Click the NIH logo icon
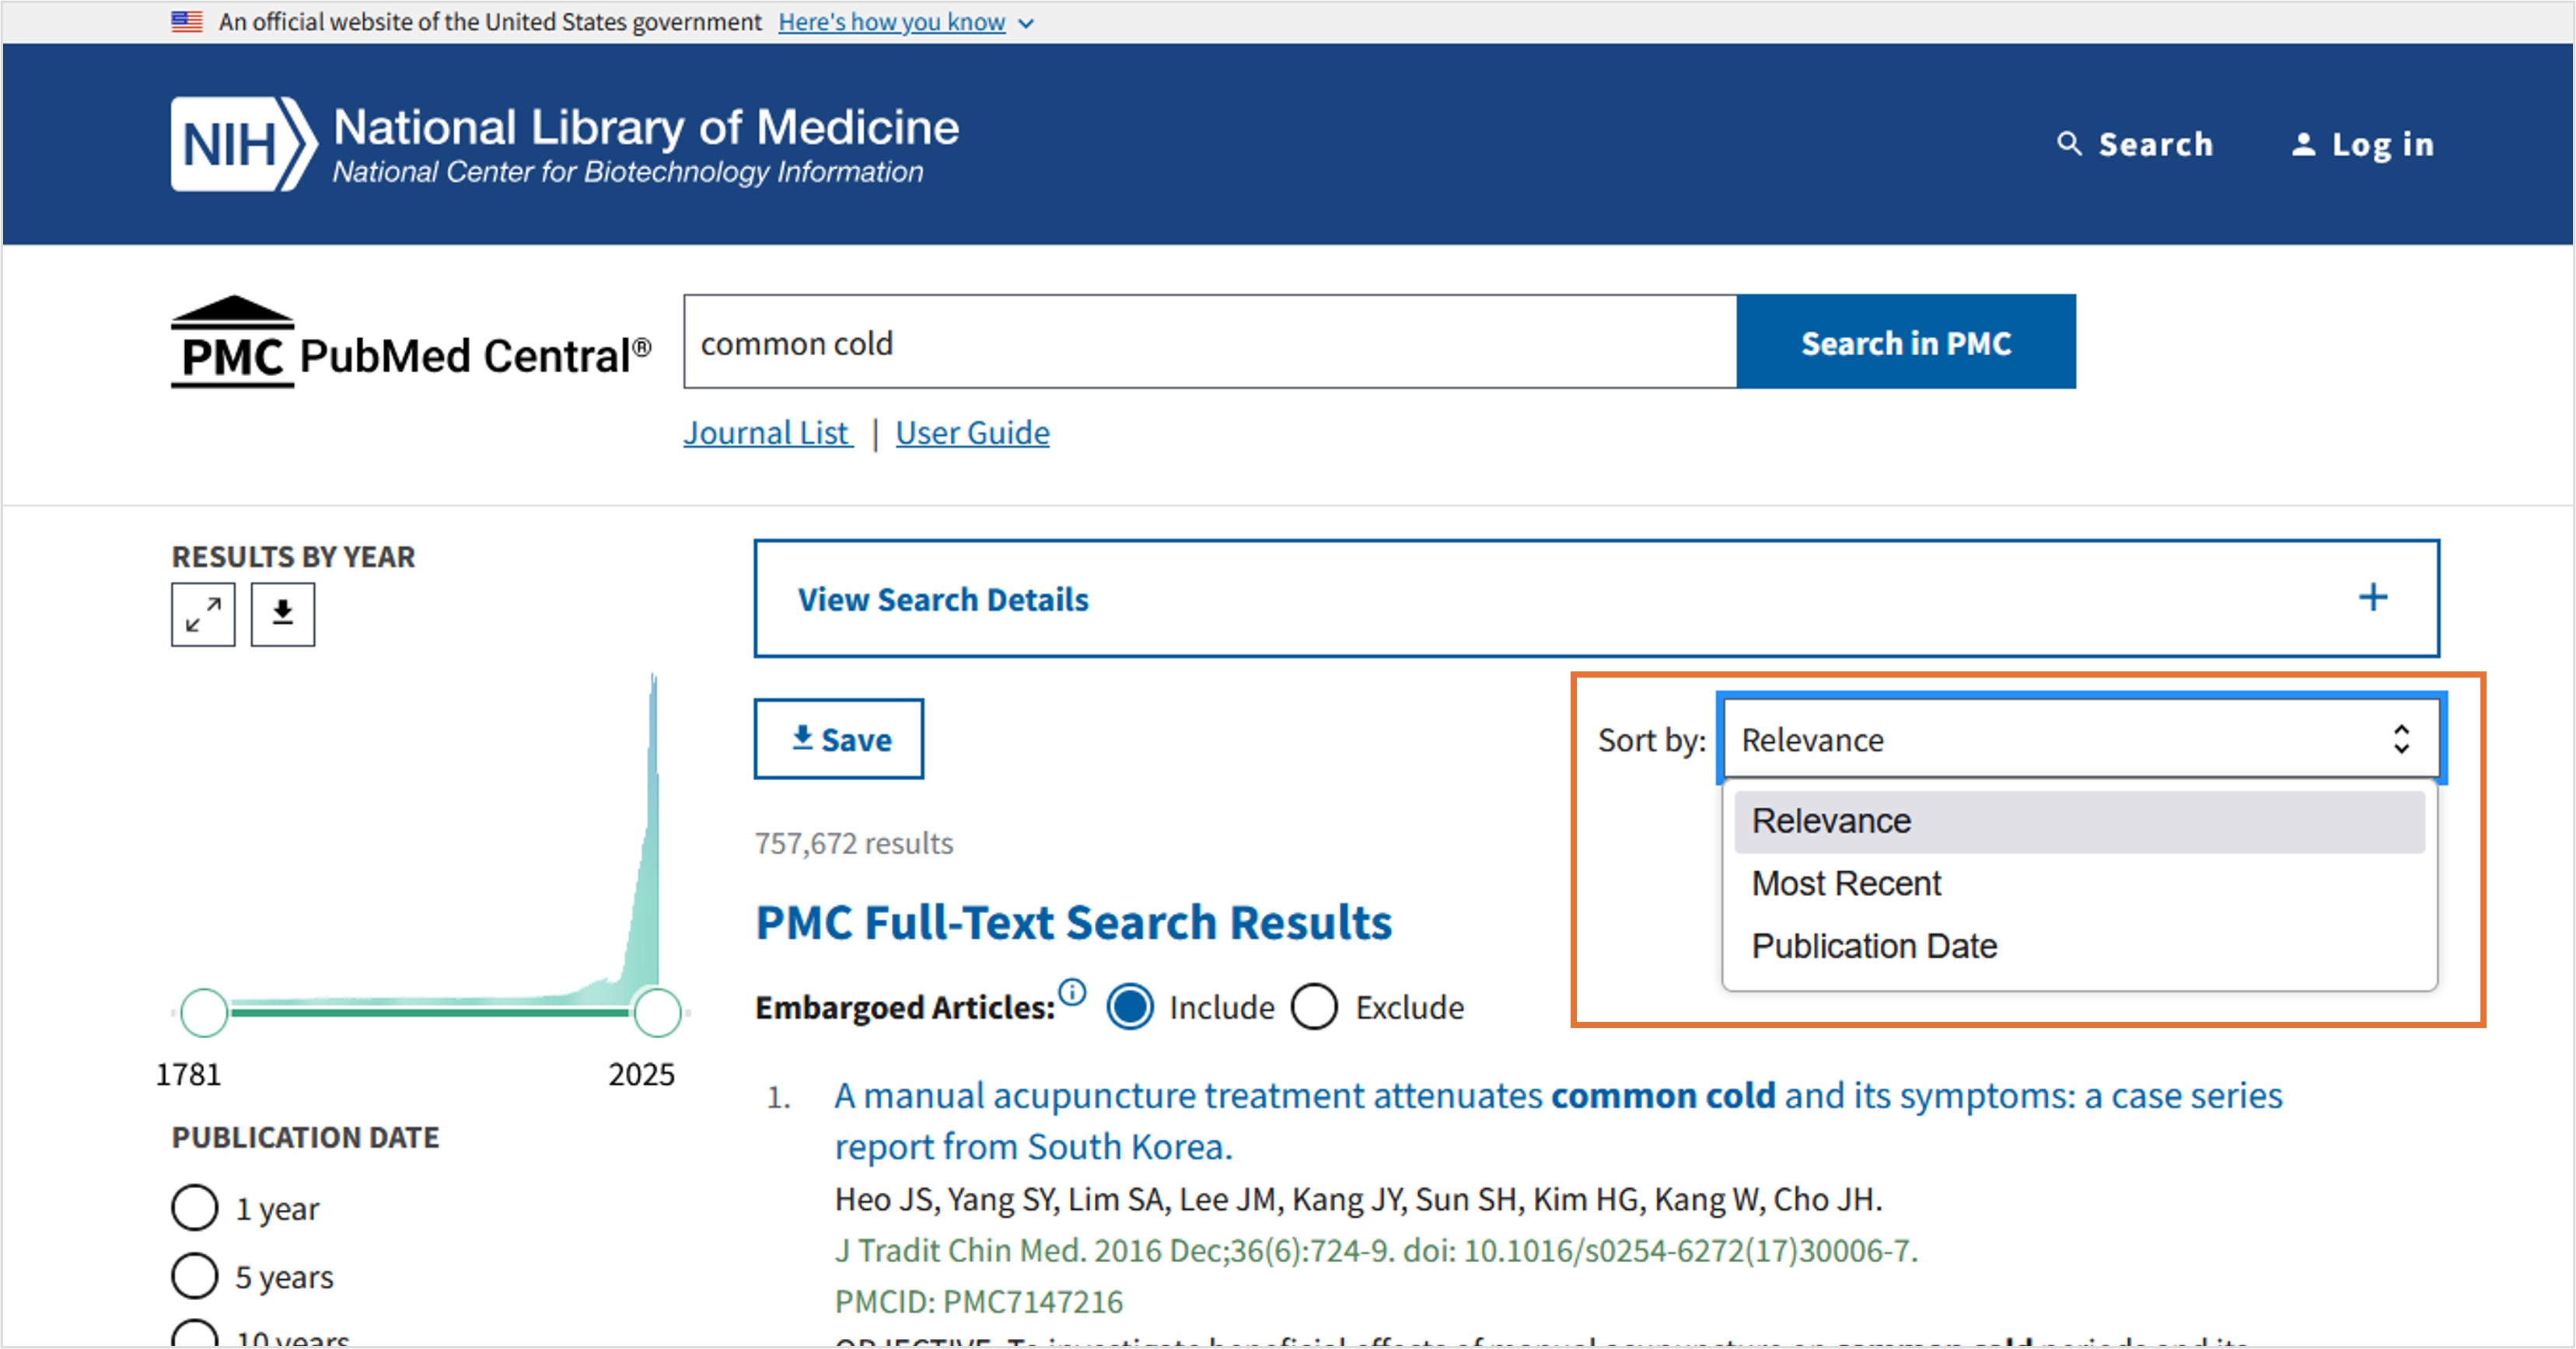The width and height of the screenshot is (2576, 1349). point(243,144)
